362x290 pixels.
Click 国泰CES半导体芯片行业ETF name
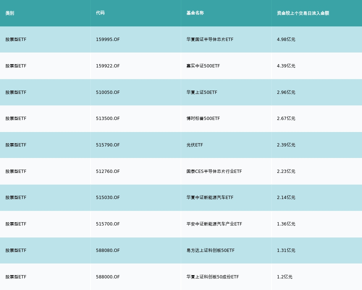pos(214,171)
